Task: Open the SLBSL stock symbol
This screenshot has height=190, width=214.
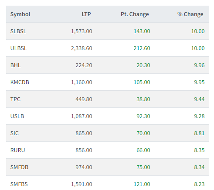Action: 18,31
